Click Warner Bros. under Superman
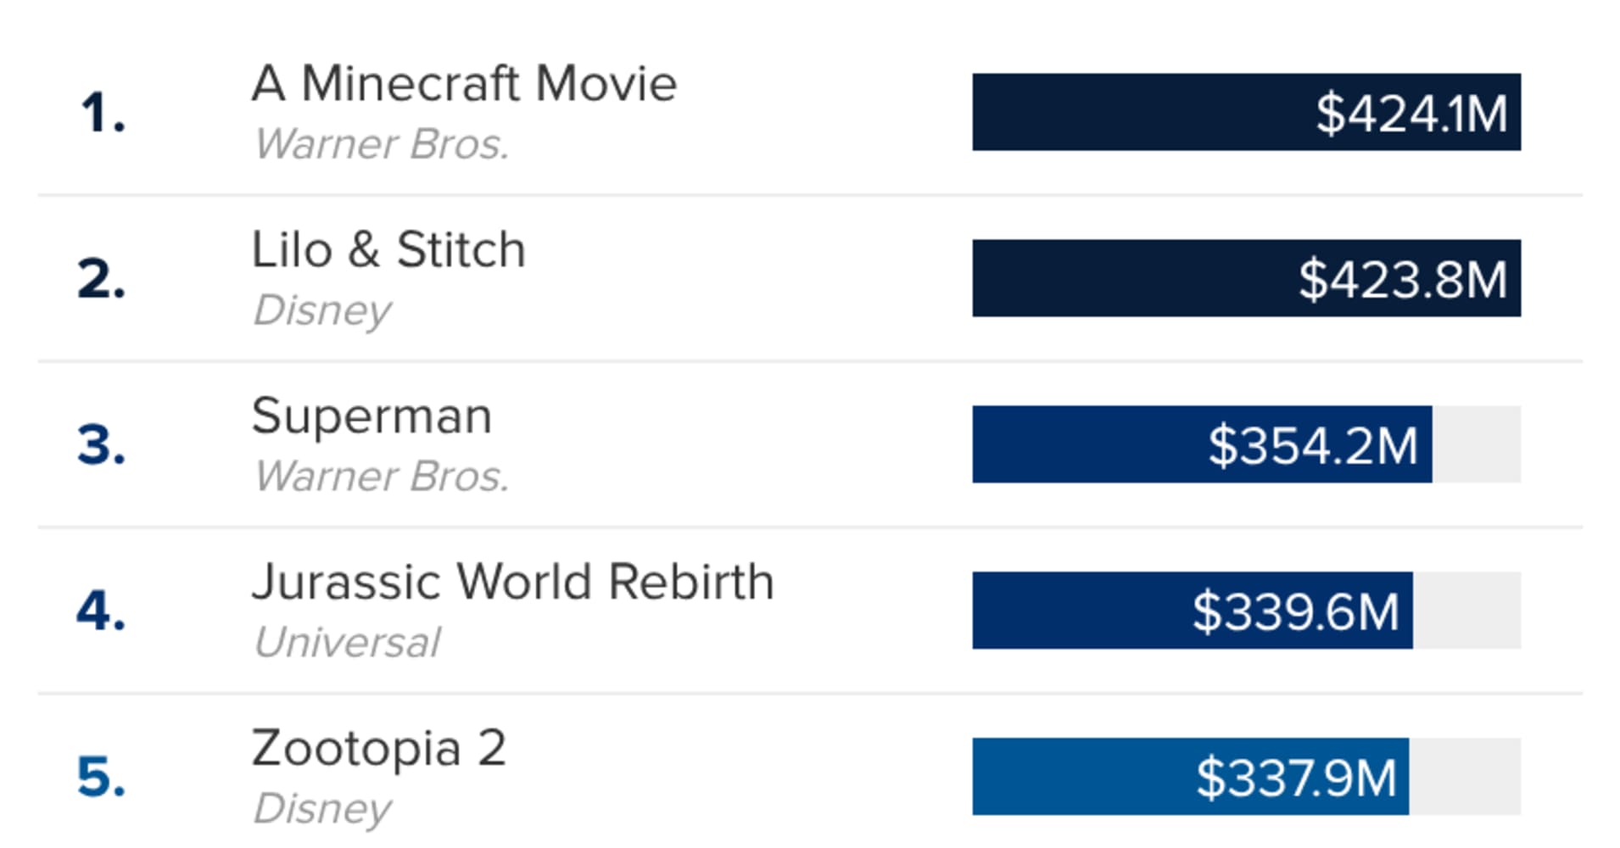This screenshot has width=1620, height=848. coord(382,477)
